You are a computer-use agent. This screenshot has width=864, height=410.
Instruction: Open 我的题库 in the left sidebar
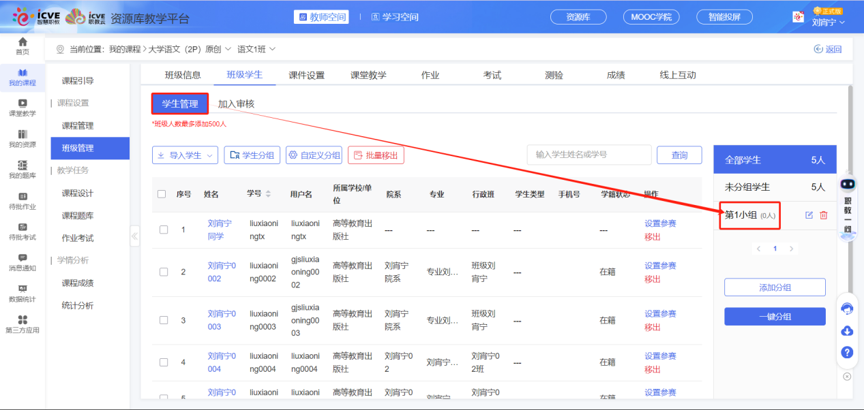coord(23,170)
